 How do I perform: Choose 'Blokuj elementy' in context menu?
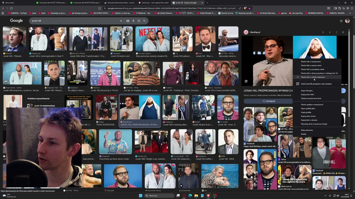click(317, 130)
